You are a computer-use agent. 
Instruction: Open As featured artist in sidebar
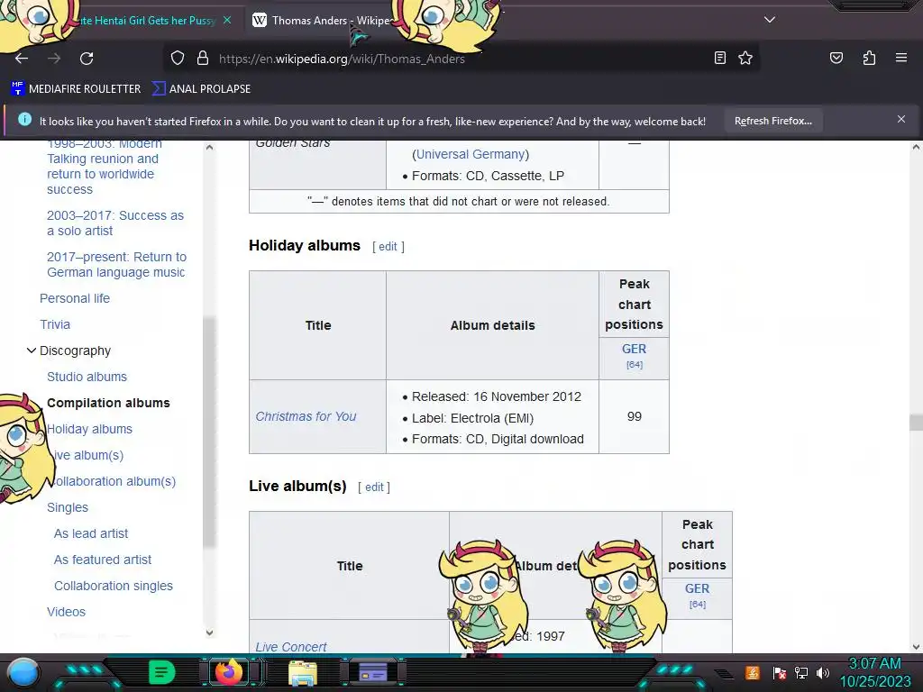103,560
